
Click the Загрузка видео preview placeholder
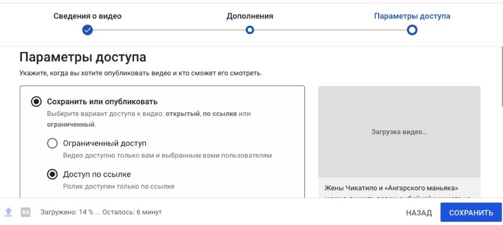(399, 132)
